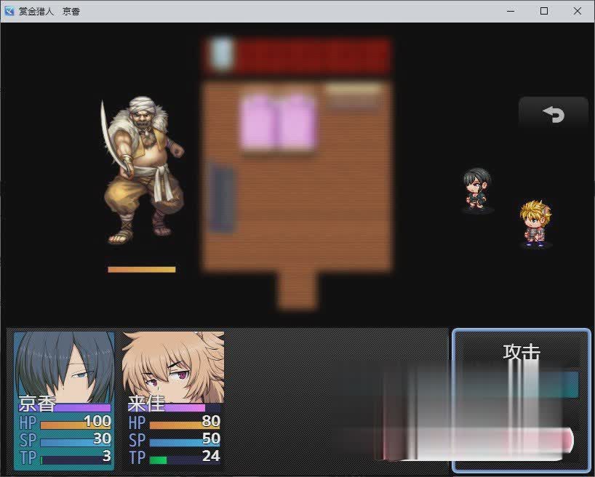This screenshot has height=477, width=595.
Task: Click the 来佳 name label
Action: 146,404
